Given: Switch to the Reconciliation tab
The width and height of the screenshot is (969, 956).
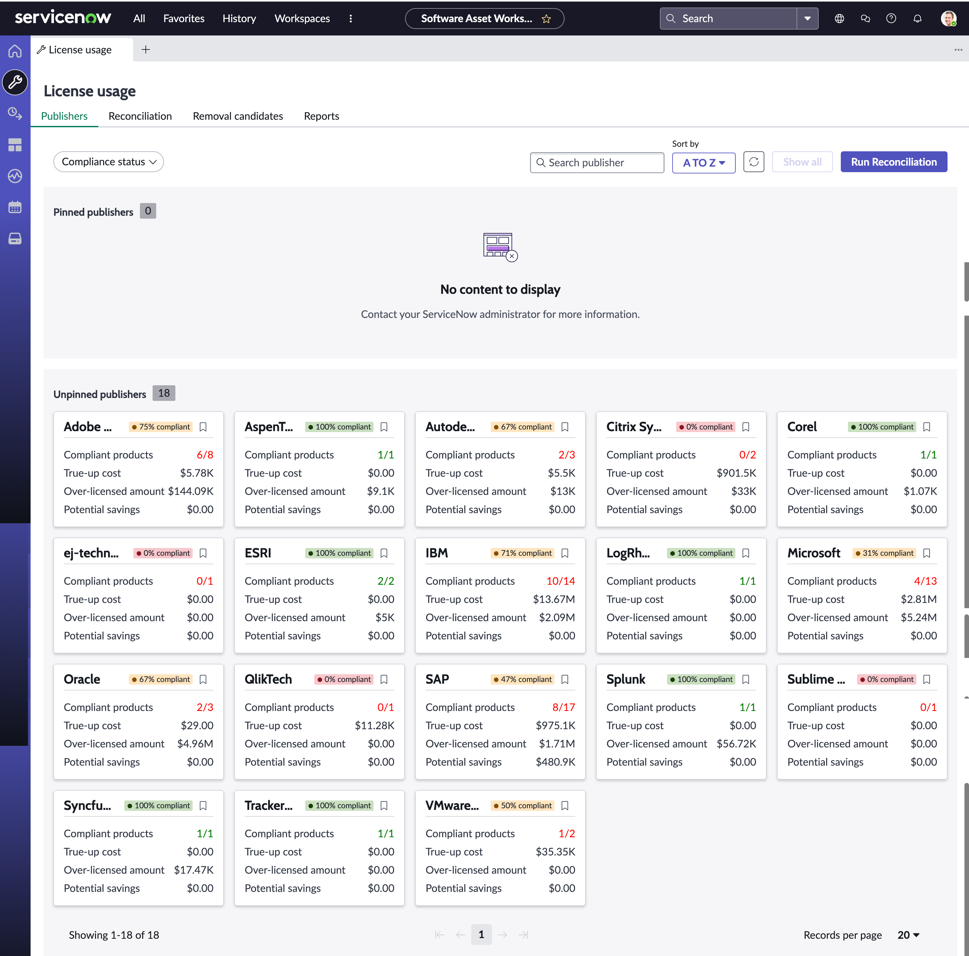Looking at the screenshot, I should coord(140,116).
